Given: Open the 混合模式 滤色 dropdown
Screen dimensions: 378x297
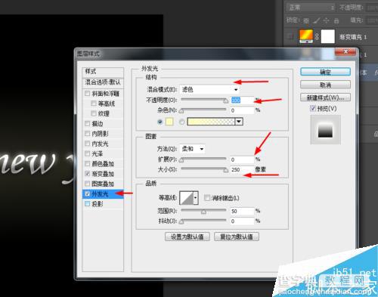Looking at the screenshot, I should pos(209,89).
